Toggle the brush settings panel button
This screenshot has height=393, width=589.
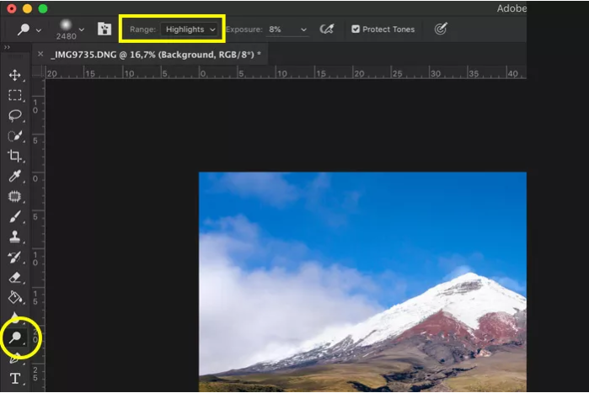pos(104,29)
